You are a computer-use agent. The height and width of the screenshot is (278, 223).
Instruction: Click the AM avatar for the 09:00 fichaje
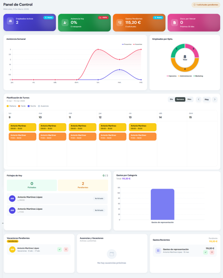coord(12,198)
